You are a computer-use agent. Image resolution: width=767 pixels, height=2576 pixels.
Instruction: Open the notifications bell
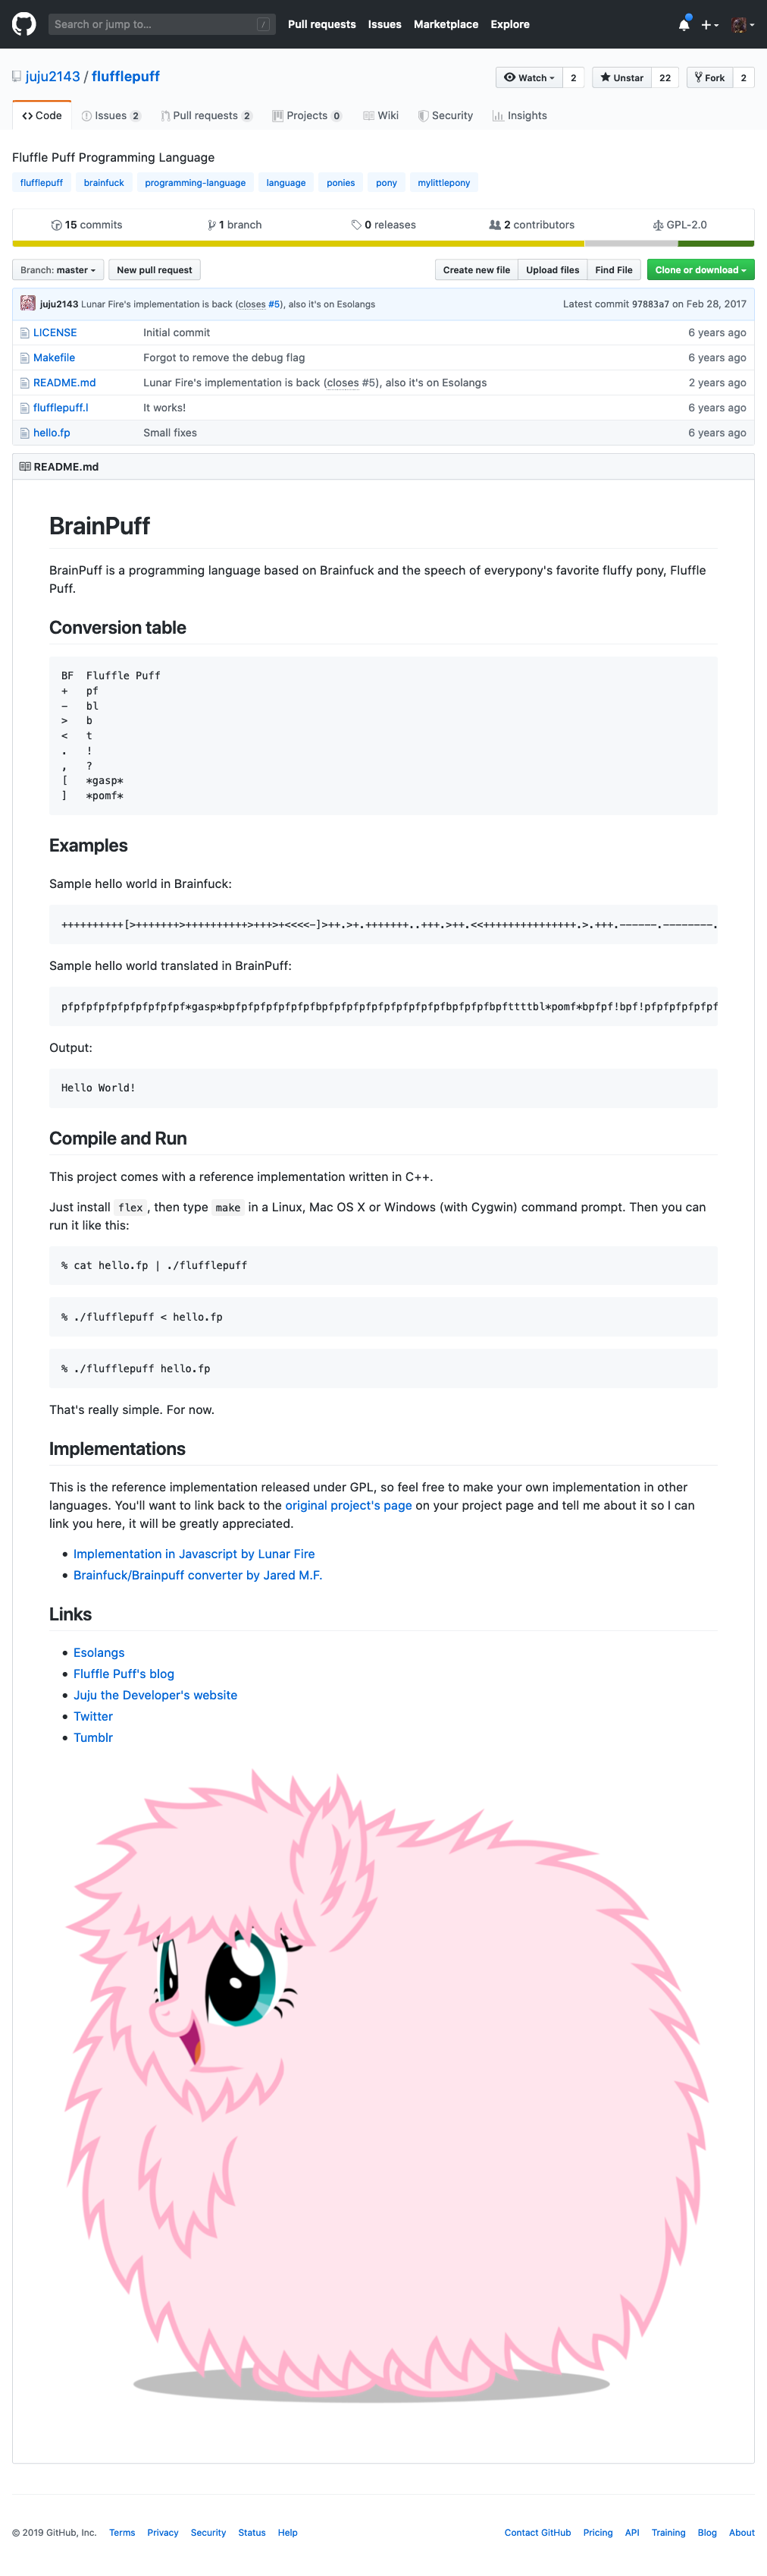tap(683, 24)
